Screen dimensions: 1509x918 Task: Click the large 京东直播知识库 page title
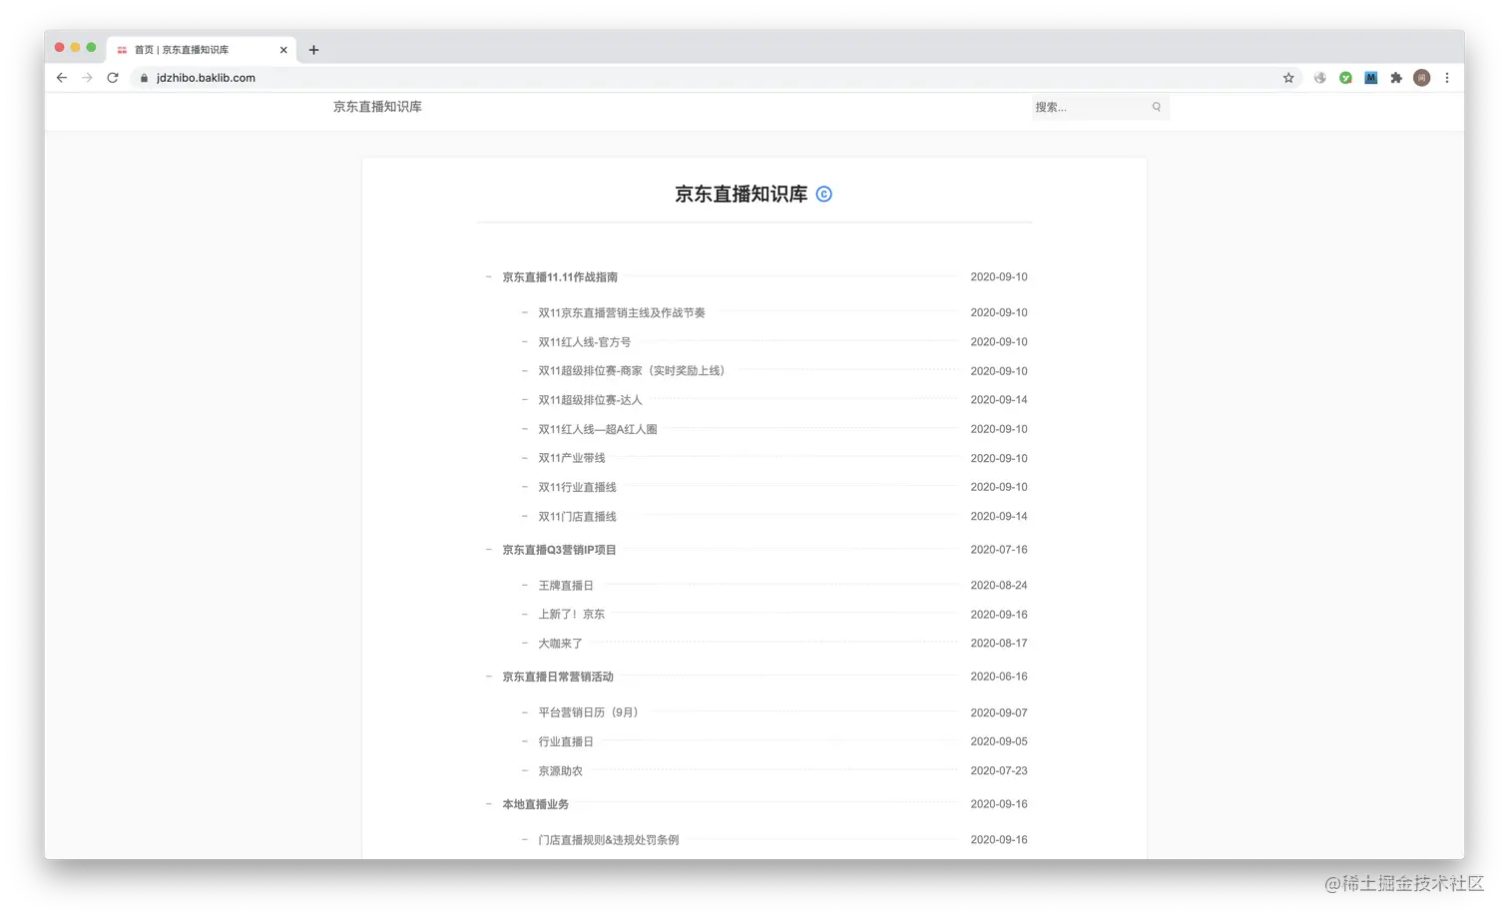(742, 194)
